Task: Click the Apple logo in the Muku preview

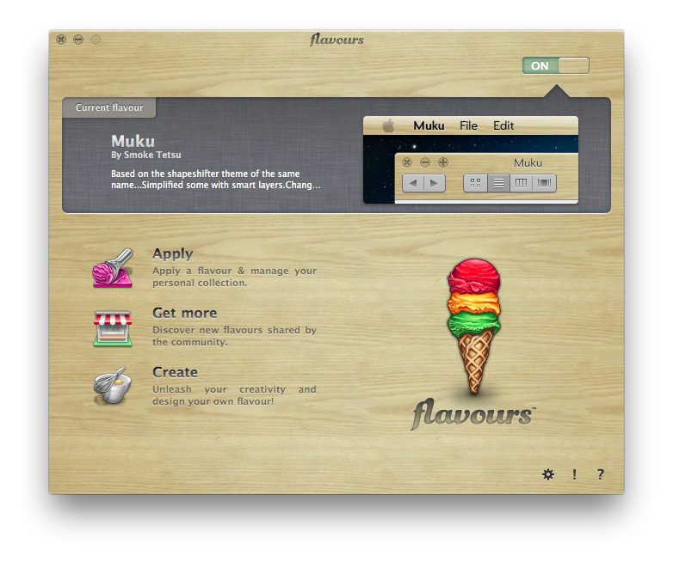Action: click(x=388, y=125)
